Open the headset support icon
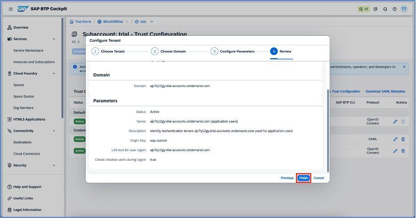Screen dimensions: 416x218 [x=385, y=9]
